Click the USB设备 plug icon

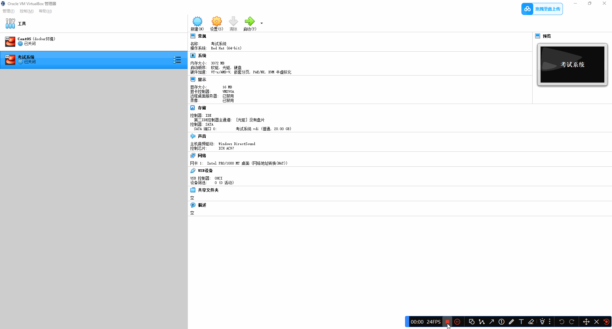[193, 171]
